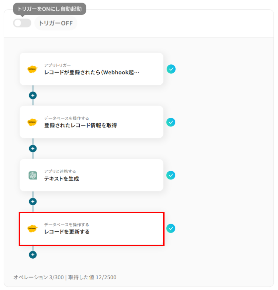278x290 pixels.
Task: Click checkmark beside テキストを生成 step
Action: click(171, 175)
